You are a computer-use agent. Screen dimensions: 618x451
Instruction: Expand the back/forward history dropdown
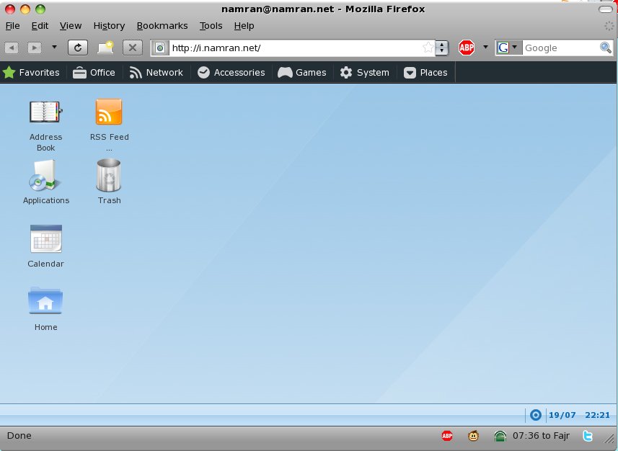click(x=54, y=48)
